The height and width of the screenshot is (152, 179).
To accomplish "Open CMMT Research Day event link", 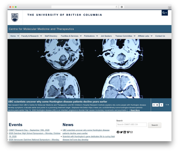I will (29, 130).
